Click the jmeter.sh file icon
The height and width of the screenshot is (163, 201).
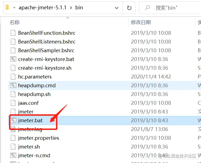(x=13, y=147)
